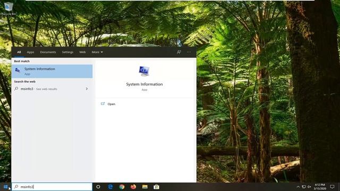Screen dimensions: 340x191
Task: Switch to the Documents search tab
Action: (48, 52)
